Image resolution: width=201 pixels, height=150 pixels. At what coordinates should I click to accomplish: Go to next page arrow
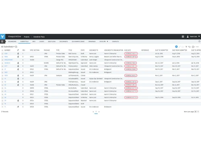coord(99,112)
